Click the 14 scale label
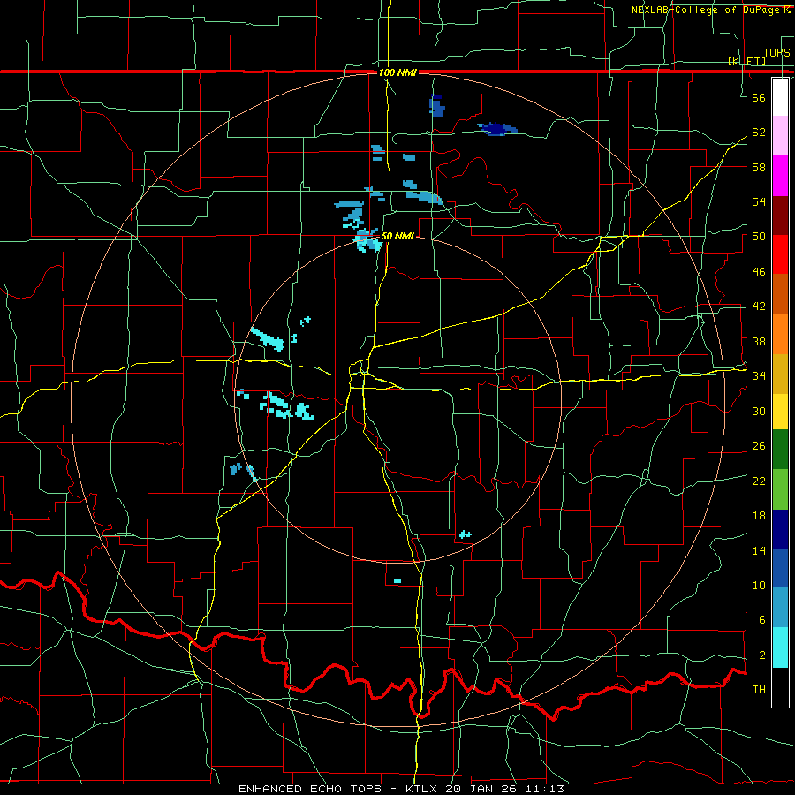Image resolution: width=795 pixels, height=795 pixels. [759, 550]
